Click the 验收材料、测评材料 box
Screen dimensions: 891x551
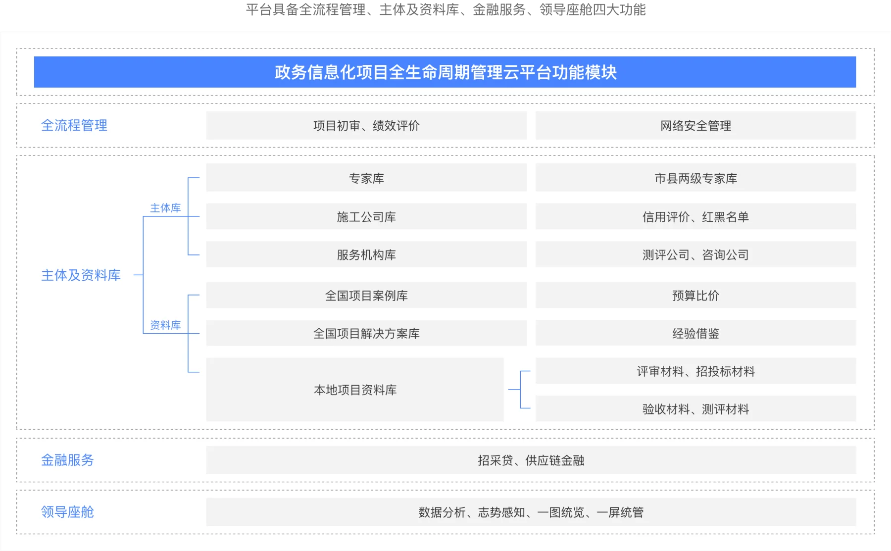(695, 408)
